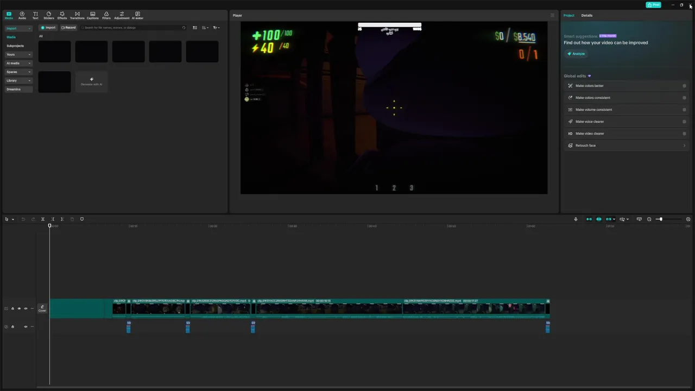The height and width of the screenshot is (391, 695).
Task: Open the media sort dropdown
Action: click(205, 28)
